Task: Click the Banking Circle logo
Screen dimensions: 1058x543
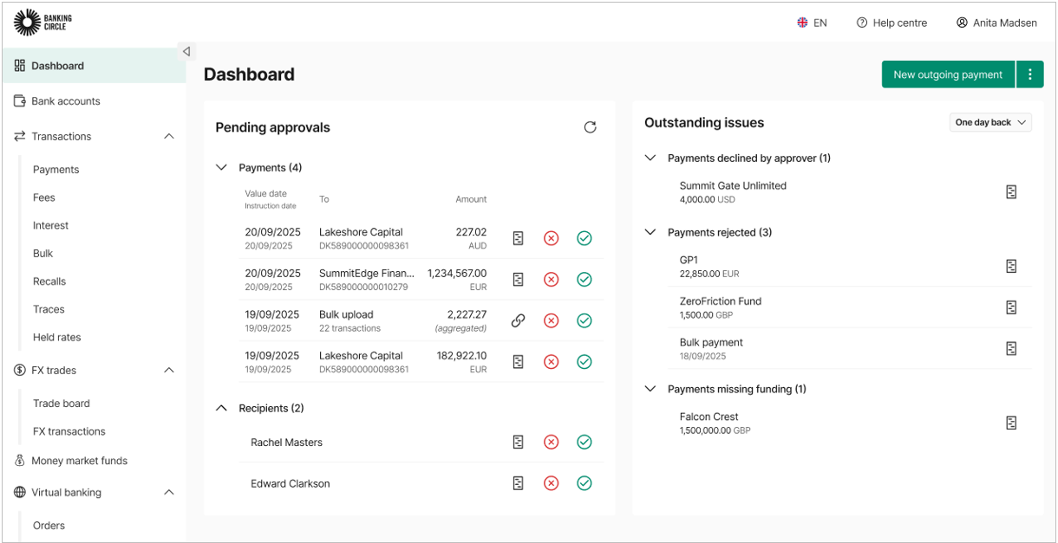Action: point(43,22)
